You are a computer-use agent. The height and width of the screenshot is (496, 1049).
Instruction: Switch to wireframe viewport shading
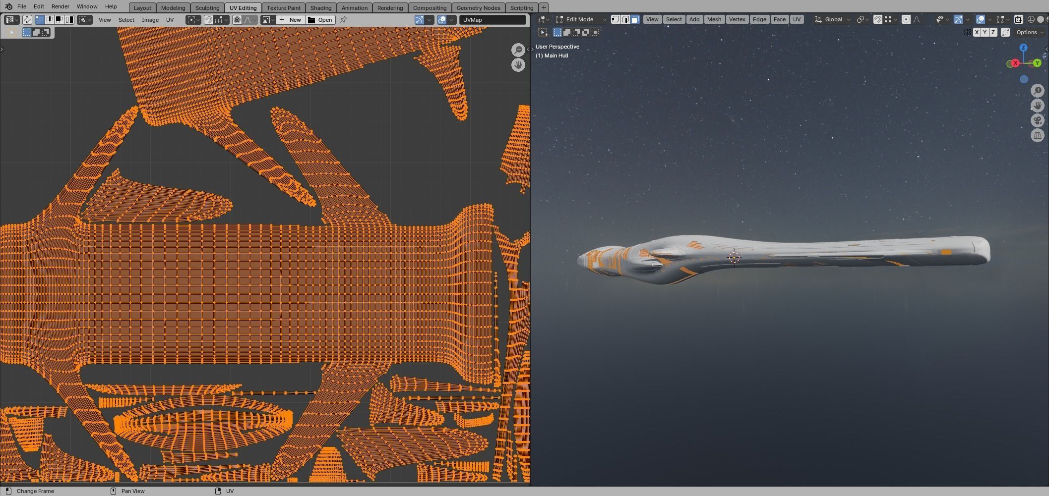click(x=1031, y=19)
